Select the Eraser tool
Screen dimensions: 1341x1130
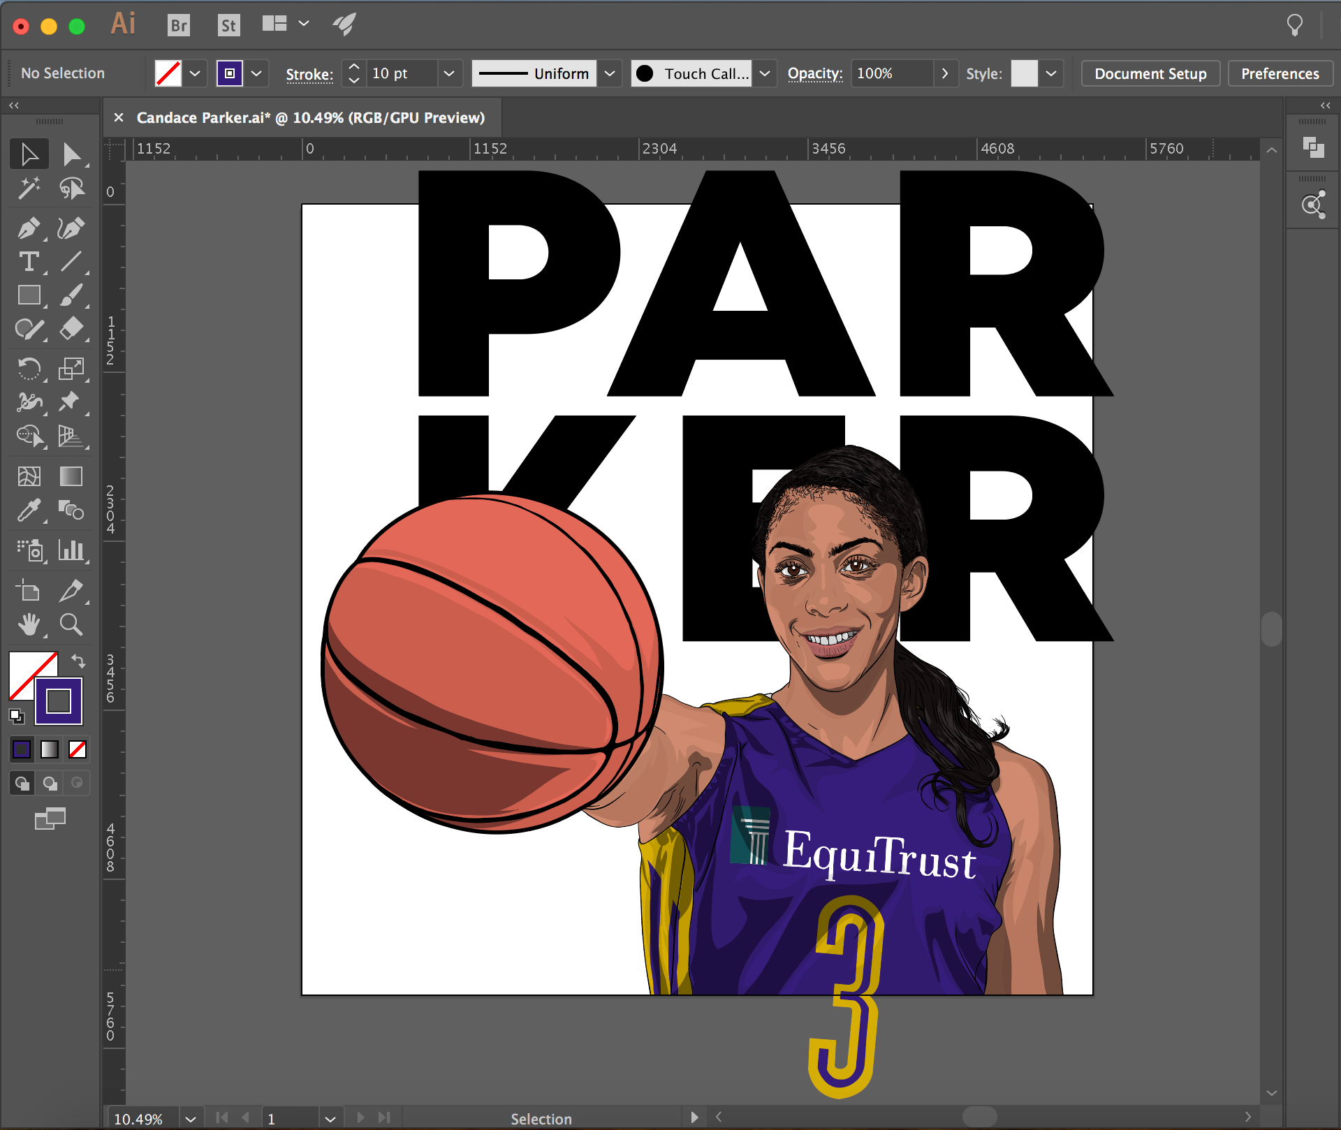click(71, 329)
